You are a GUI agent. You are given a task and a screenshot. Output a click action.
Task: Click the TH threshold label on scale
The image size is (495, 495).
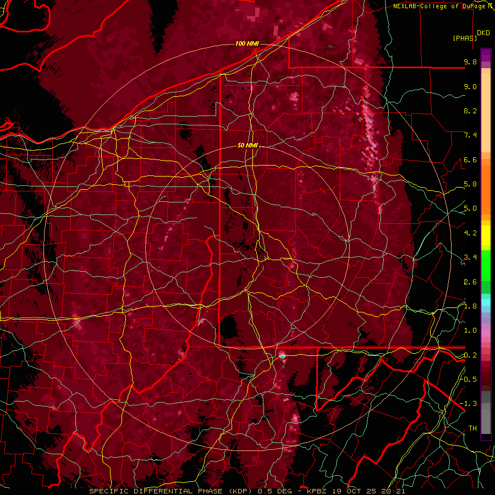472,428
